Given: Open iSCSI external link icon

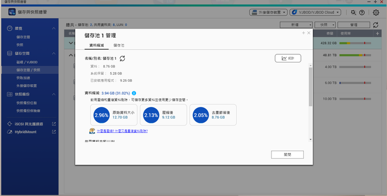Looking at the screenshot, I should 54,124.
